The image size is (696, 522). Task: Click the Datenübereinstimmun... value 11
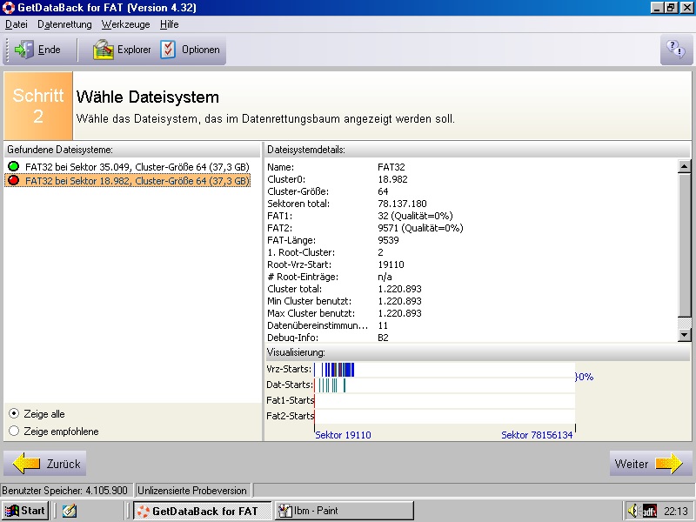click(x=383, y=325)
